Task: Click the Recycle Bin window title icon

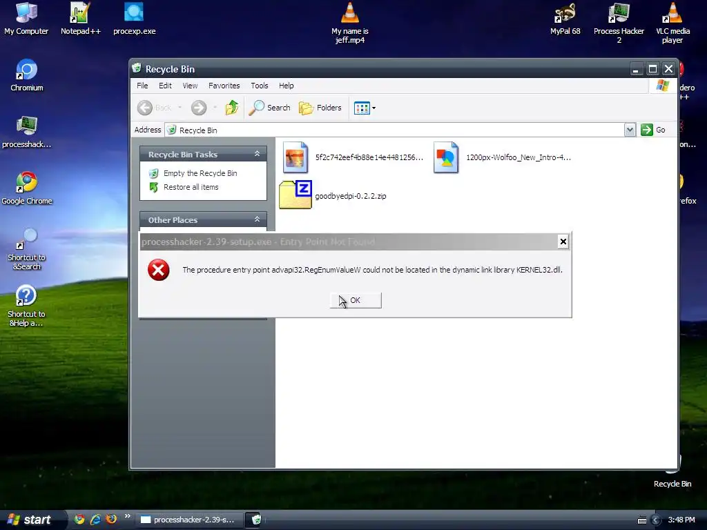Action: point(137,68)
